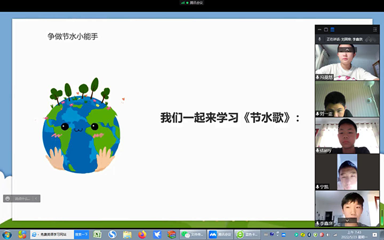The width and height of the screenshot is (384, 240).
Task: Select 刘一正's video tile
Action: (347, 98)
